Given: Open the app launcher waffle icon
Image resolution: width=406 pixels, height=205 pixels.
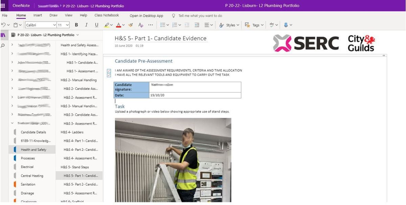Looking at the screenshot, I should click(x=3, y=5).
